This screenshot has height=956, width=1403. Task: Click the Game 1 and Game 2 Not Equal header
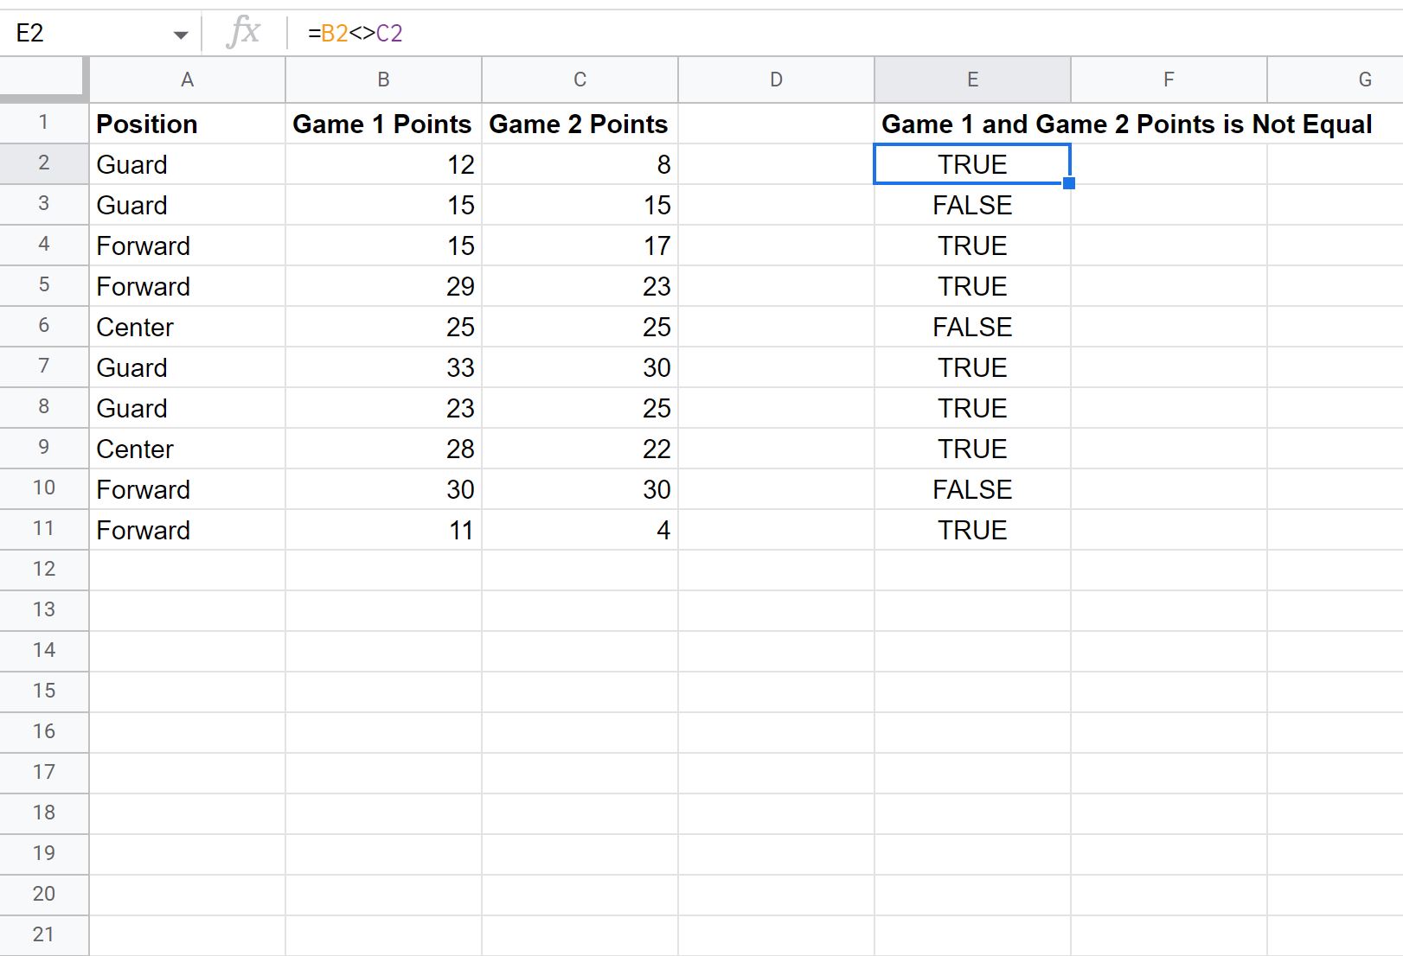coord(1126,124)
